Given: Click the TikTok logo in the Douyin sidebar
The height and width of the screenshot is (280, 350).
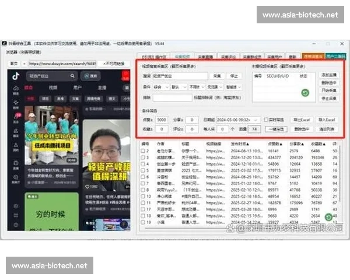Looking at the screenshot, I should tap(16, 76).
